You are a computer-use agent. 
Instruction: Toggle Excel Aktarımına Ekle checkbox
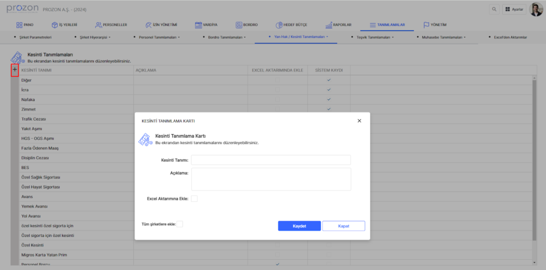194,198
